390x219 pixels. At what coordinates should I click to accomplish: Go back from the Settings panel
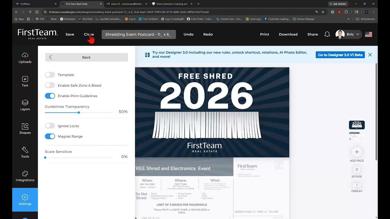pos(87,57)
